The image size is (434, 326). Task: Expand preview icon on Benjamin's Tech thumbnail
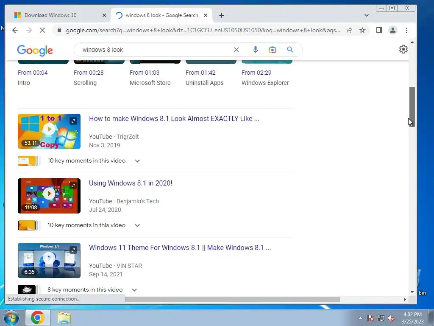[x=73, y=185]
